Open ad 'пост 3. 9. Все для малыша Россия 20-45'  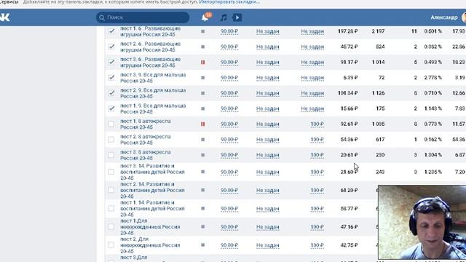[x=153, y=78]
